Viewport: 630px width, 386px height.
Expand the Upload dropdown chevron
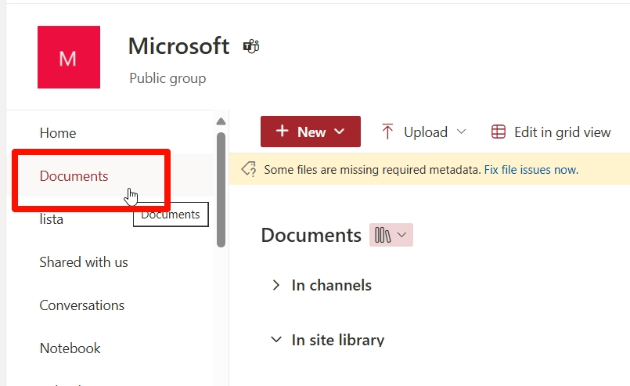(462, 132)
